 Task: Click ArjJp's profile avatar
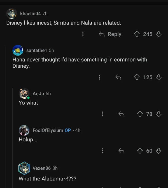pos(24,94)
